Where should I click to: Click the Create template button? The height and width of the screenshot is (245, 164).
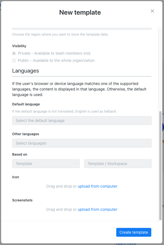134,232
